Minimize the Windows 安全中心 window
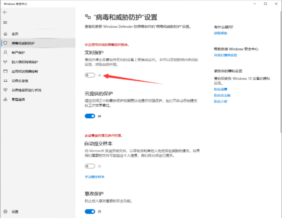The height and width of the screenshot is (221, 282). 255,4
